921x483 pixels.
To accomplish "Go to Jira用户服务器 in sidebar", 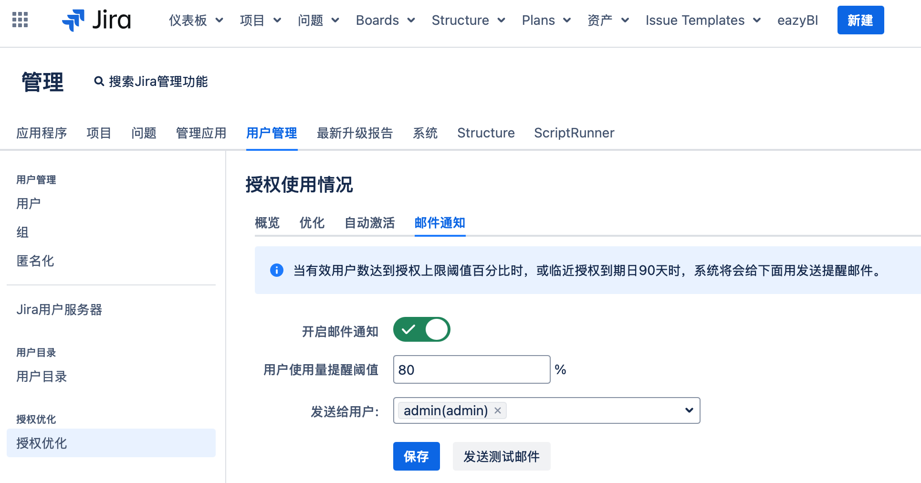I will tap(59, 310).
